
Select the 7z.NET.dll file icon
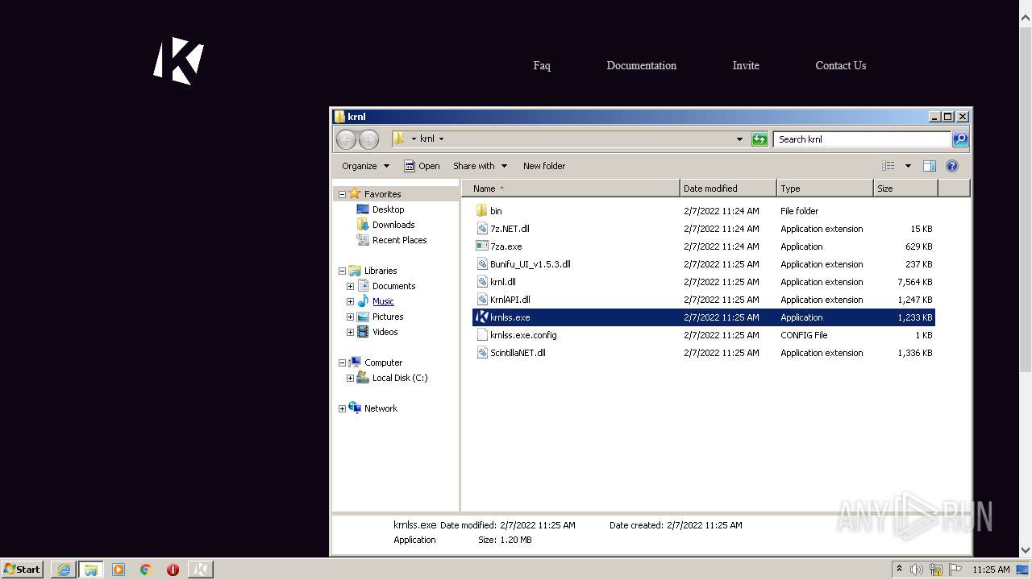pos(482,229)
